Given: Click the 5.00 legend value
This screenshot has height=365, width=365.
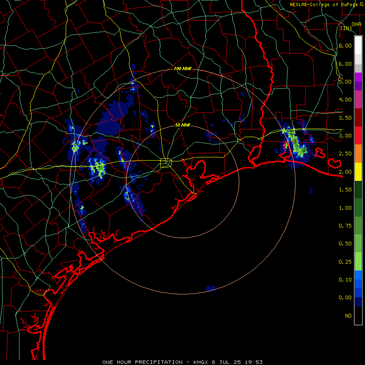Looking at the screenshot, I should [x=345, y=82].
